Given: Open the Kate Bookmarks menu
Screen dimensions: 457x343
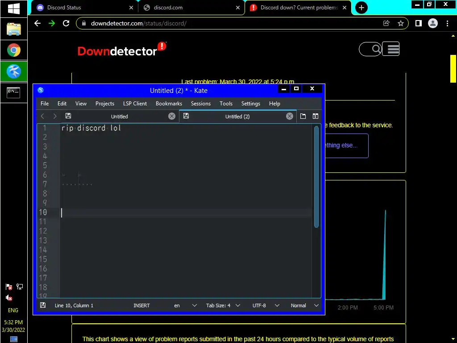Looking at the screenshot, I should [x=169, y=104].
